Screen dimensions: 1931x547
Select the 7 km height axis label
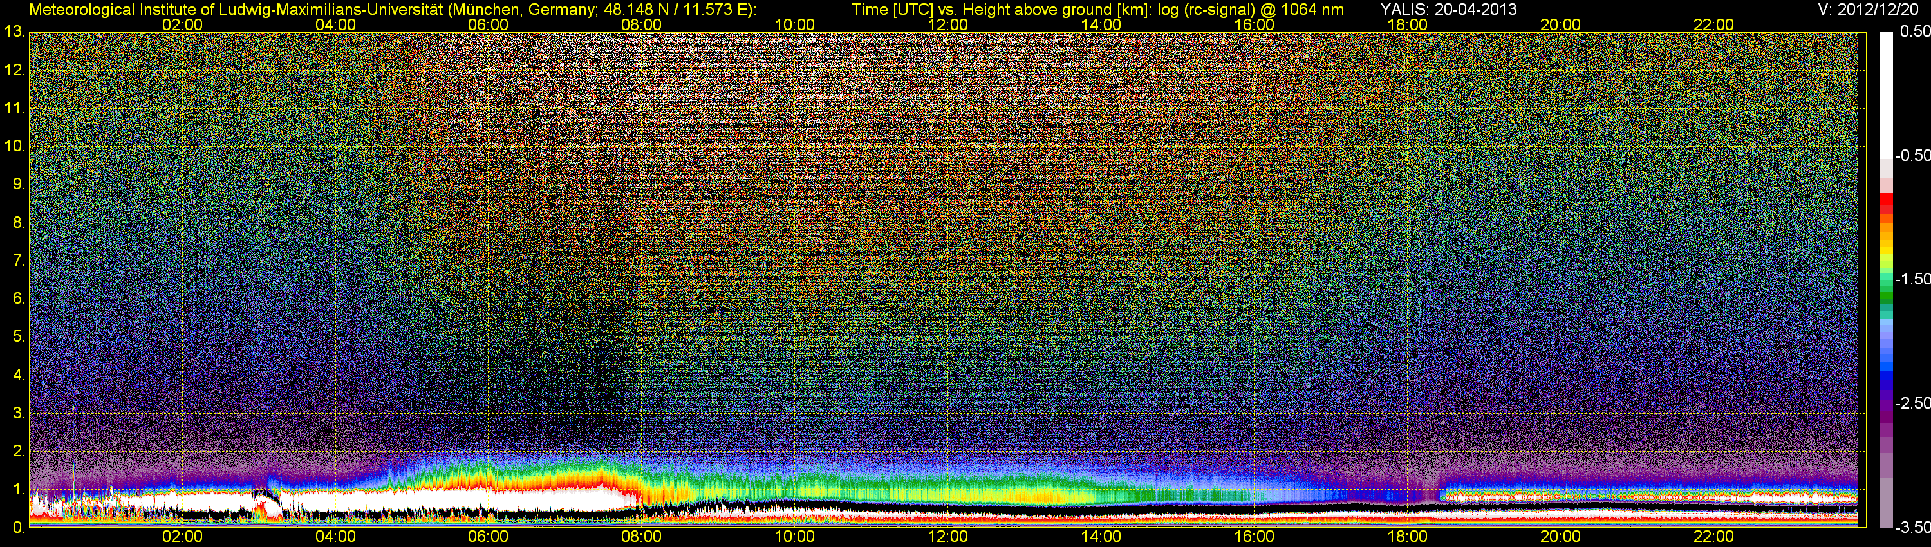(18, 261)
